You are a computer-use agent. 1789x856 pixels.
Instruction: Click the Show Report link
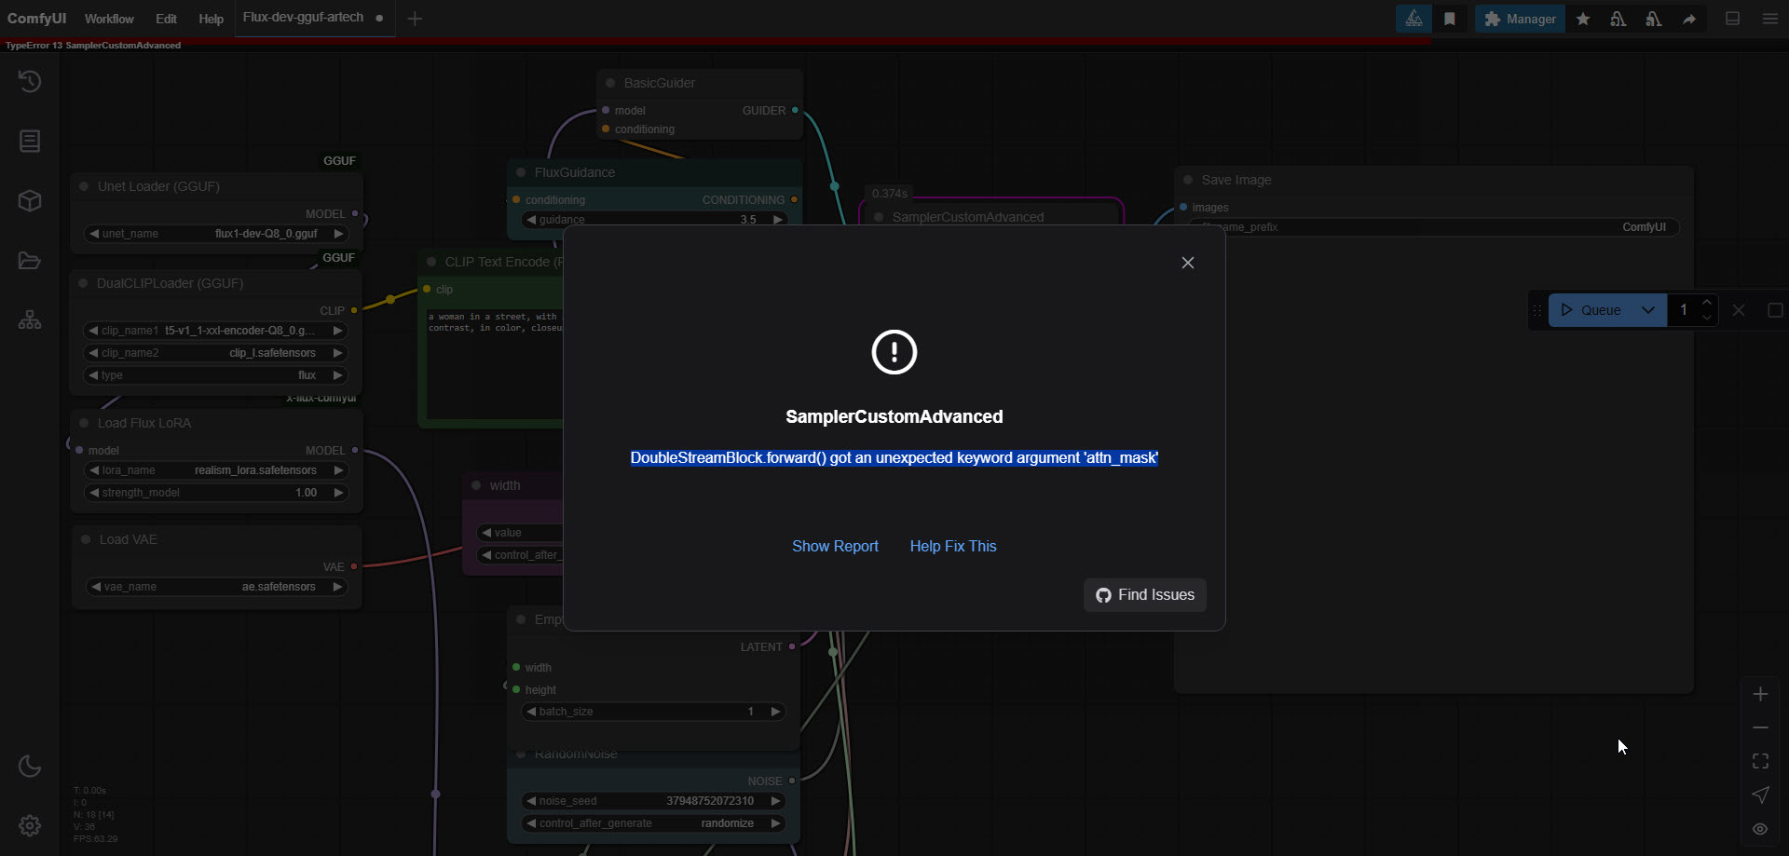(835, 546)
